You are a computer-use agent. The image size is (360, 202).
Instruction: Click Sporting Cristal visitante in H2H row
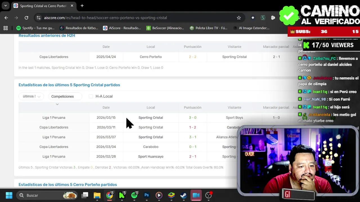(x=234, y=57)
